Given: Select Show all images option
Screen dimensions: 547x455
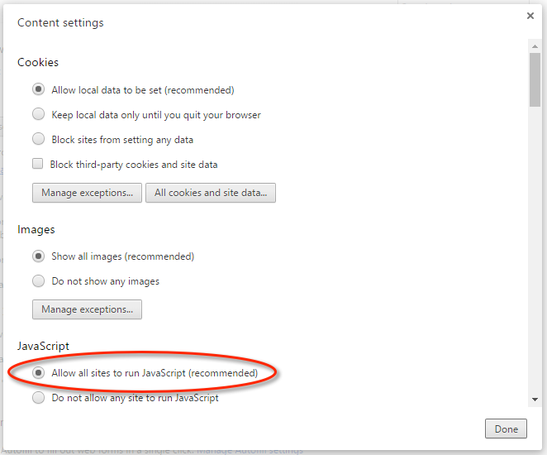Looking at the screenshot, I should point(39,256).
